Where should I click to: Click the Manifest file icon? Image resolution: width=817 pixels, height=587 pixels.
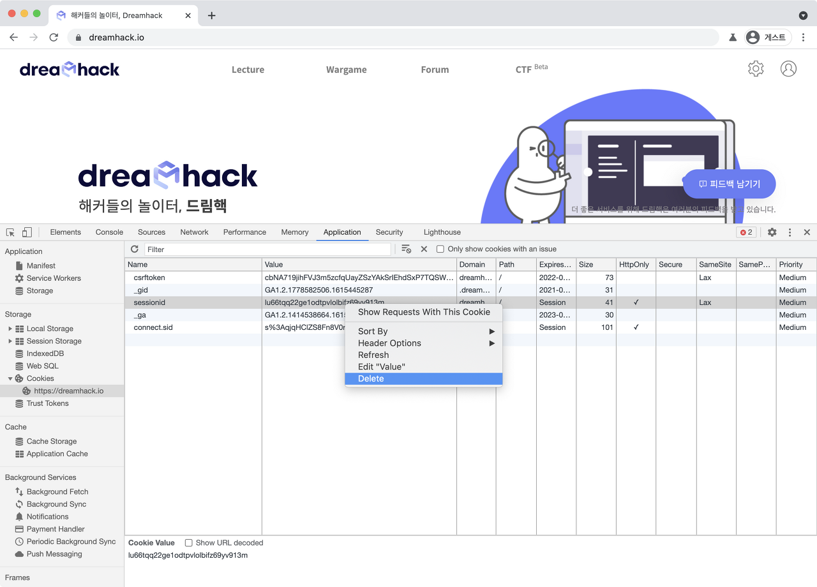click(x=19, y=265)
